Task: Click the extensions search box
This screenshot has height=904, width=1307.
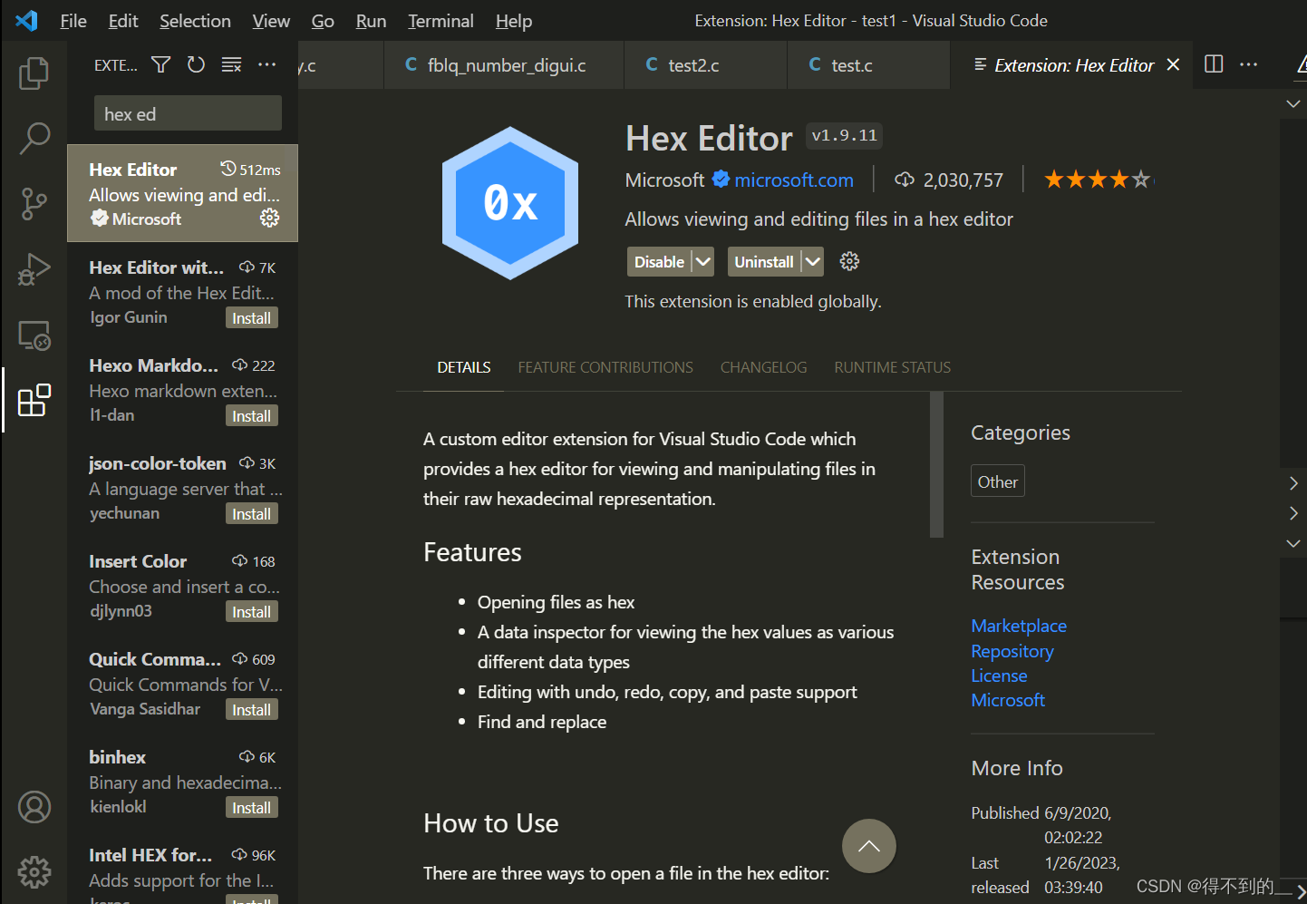Action: coord(188,114)
